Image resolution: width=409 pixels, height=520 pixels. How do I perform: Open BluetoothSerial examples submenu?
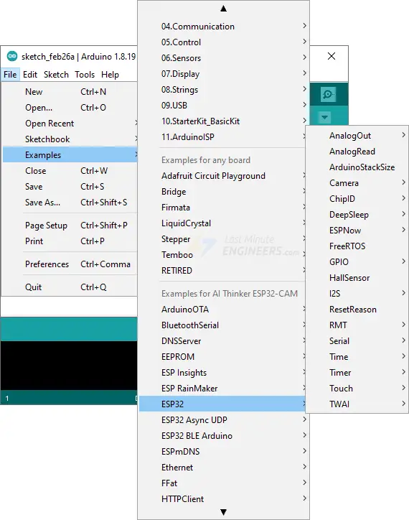pyautogui.click(x=222, y=325)
